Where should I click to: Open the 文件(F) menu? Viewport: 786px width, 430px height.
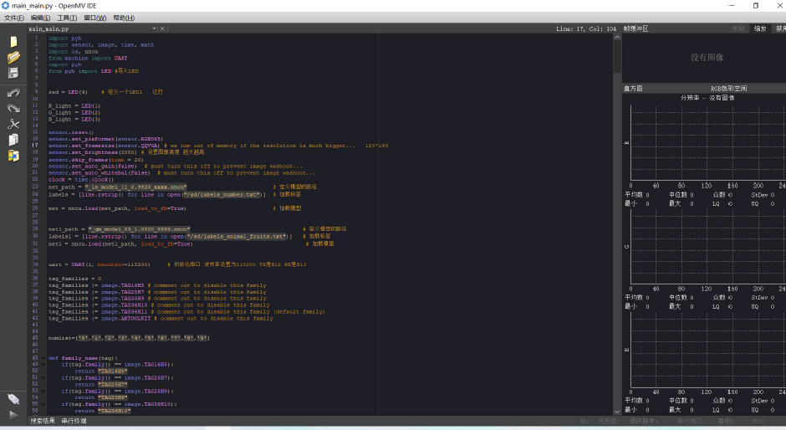pos(14,18)
